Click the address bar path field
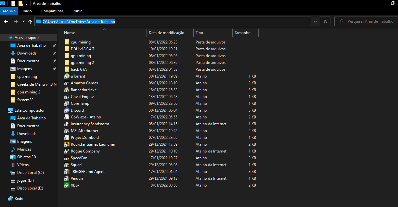 coord(173,21)
